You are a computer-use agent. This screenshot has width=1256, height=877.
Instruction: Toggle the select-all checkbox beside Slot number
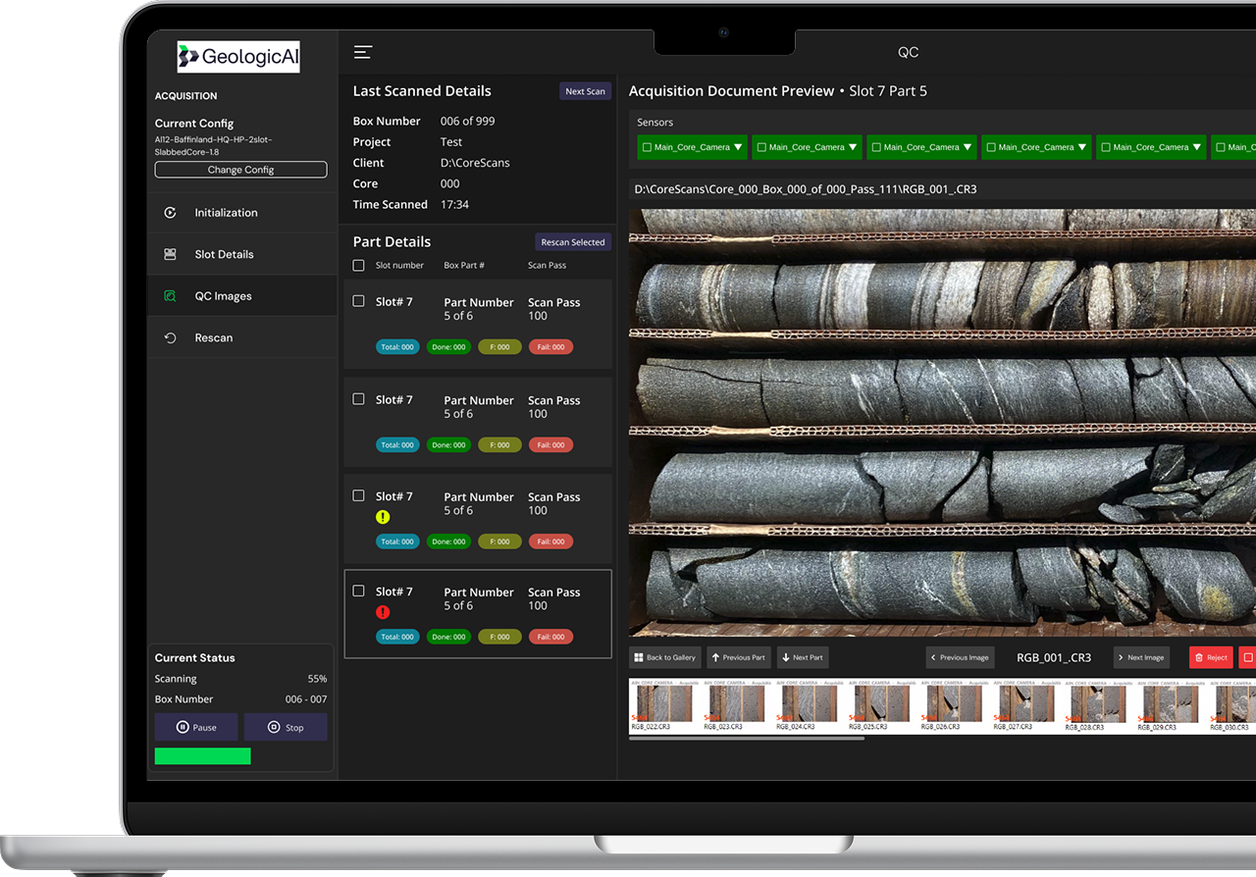(x=358, y=266)
